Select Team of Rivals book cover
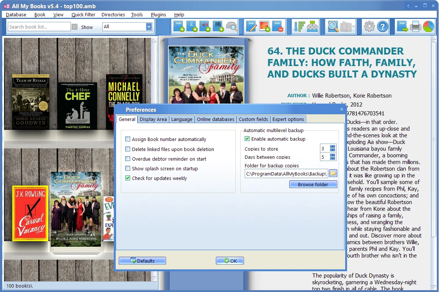Screen dimensions: 439x292 click(x=30, y=101)
